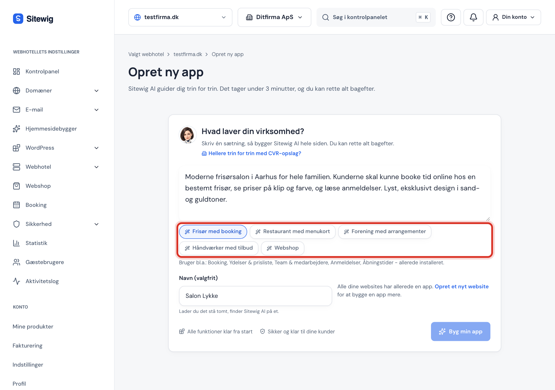The height and width of the screenshot is (390, 555).
Task: Open the Din konto dropdown
Action: coord(513,17)
